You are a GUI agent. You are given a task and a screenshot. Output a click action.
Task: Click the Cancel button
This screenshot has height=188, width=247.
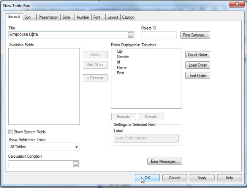174,178
